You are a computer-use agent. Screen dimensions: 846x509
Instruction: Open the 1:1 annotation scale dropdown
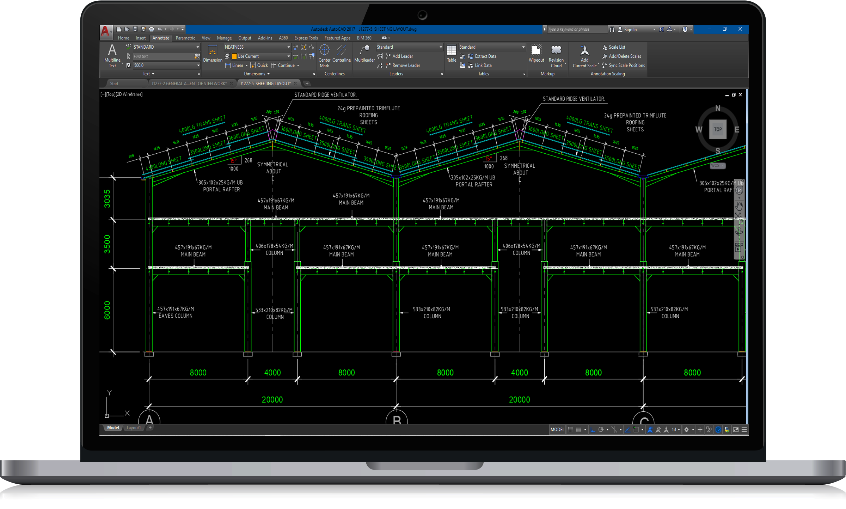(x=676, y=429)
